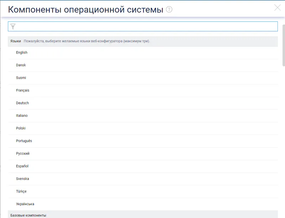This screenshot has height=218, width=285.
Task: Click the vertical scrollbar thumb
Action: click(284, 46)
